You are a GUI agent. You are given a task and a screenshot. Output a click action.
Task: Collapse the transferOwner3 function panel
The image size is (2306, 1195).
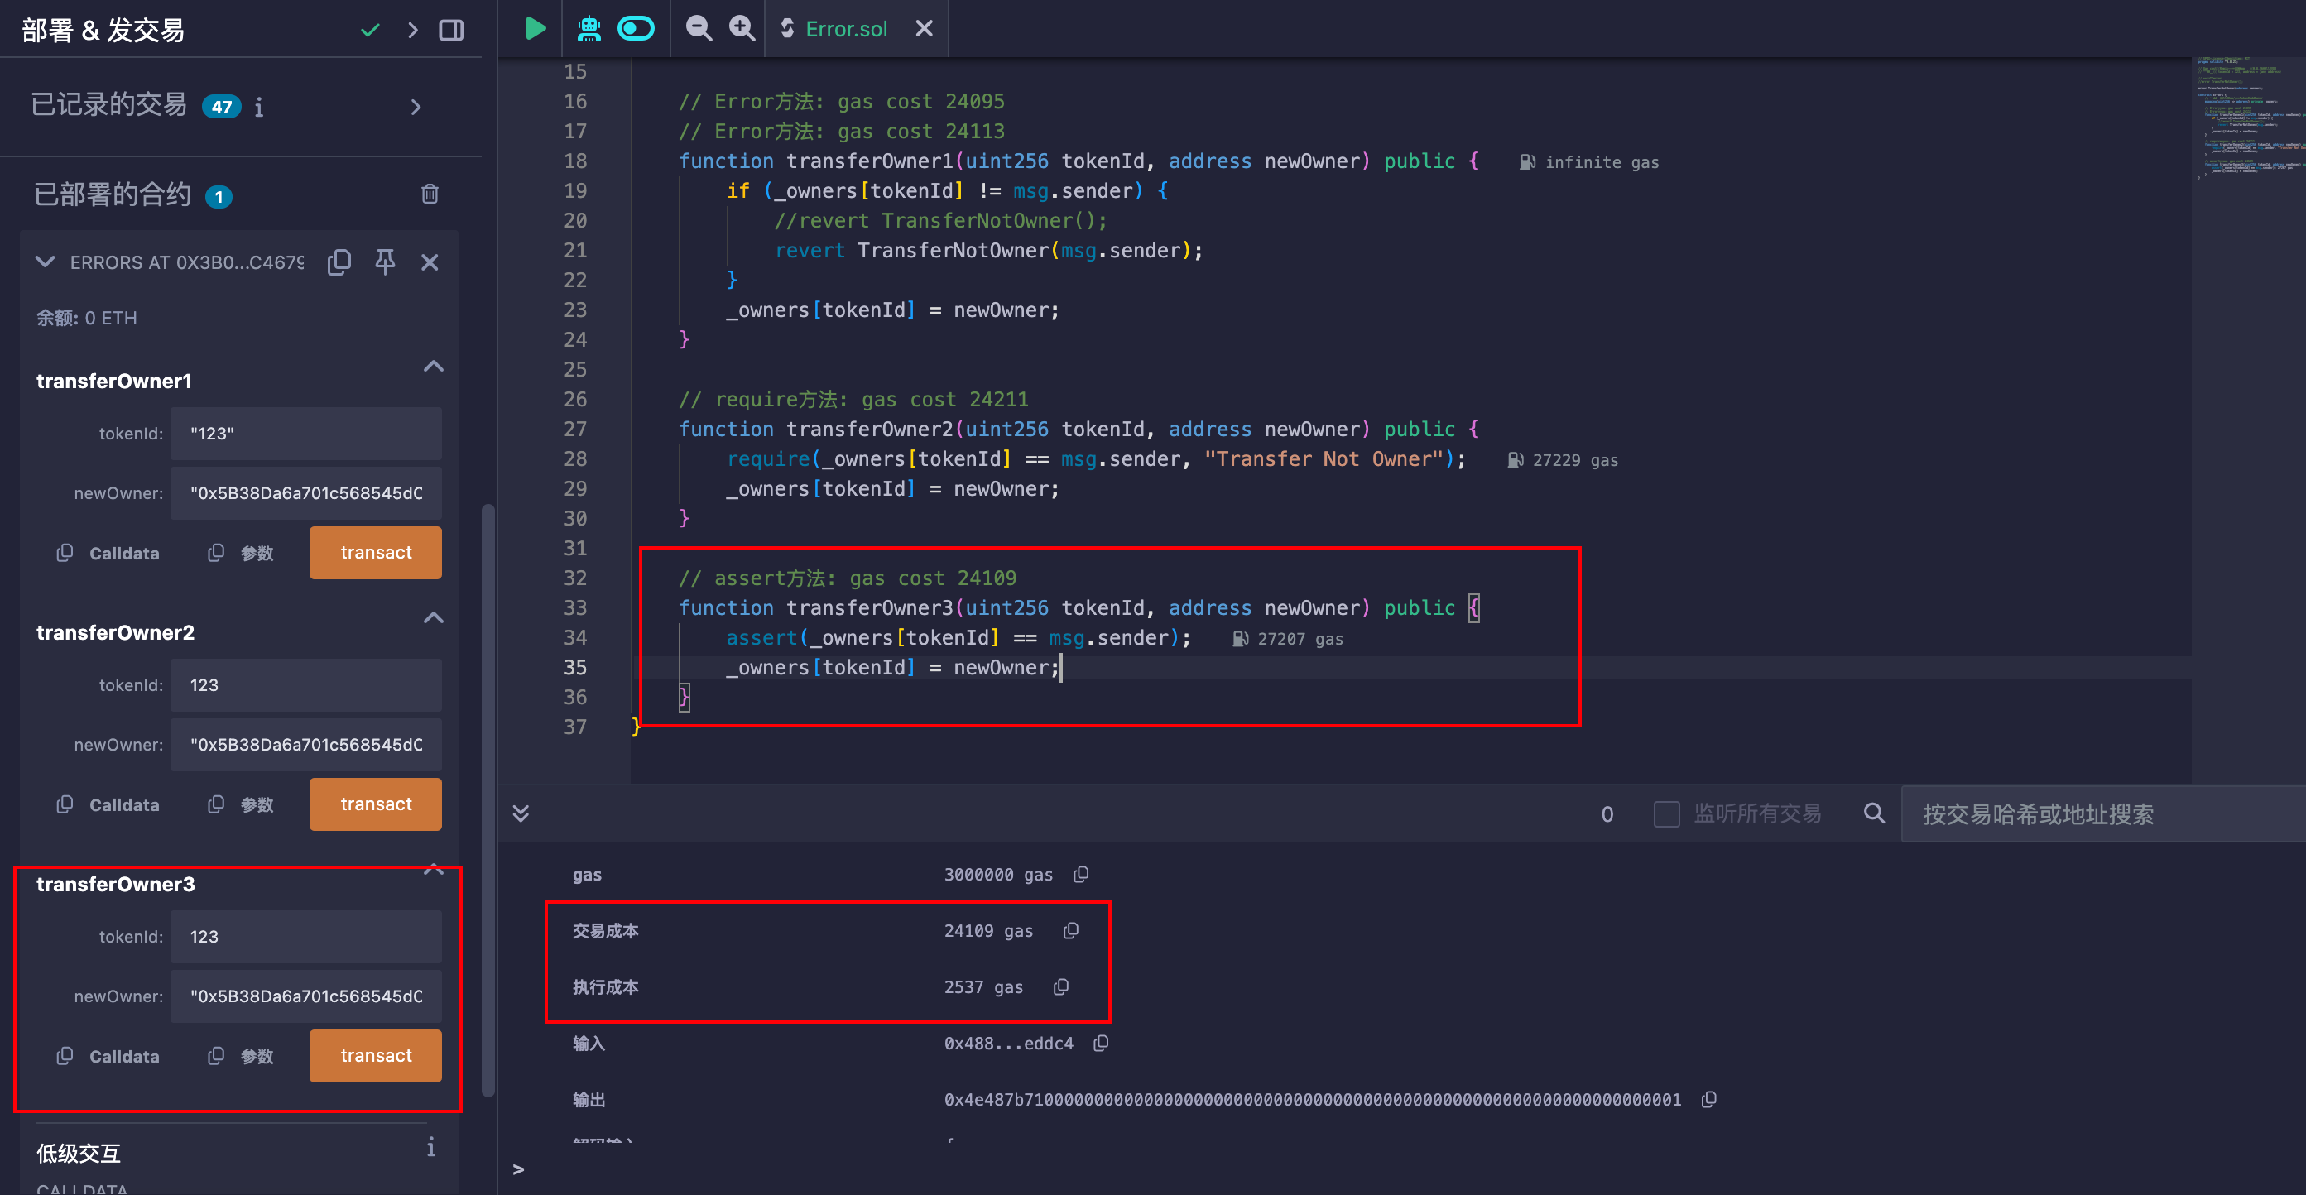point(433,869)
